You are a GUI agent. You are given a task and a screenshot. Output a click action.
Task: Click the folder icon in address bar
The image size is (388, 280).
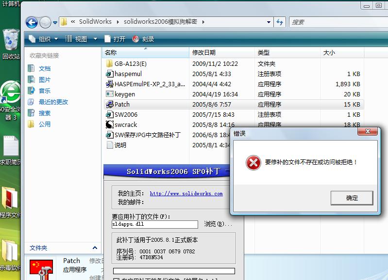(x=64, y=22)
